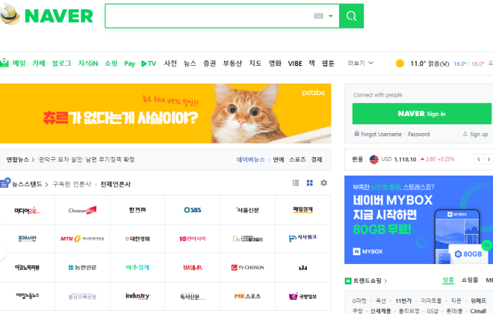This screenshot has height=314, width=493.
Task: Open the MK스포츠 publisher logo
Action: [x=247, y=296]
